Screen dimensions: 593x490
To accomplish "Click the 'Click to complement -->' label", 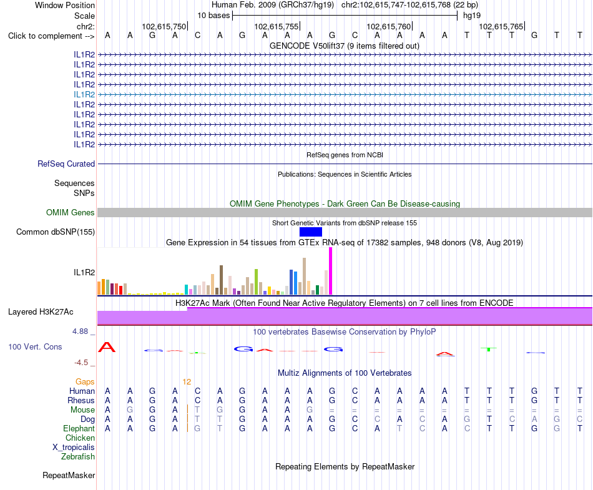I will coord(51,36).
